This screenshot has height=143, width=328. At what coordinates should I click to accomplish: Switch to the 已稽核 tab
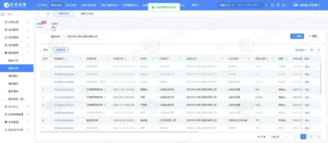point(54,24)
